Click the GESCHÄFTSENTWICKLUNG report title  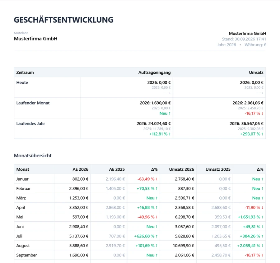63,20
